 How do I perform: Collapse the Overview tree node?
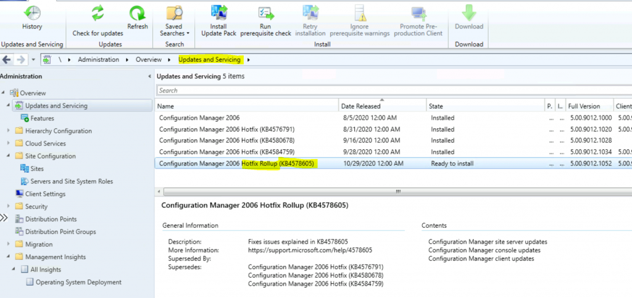click(4, 93)
